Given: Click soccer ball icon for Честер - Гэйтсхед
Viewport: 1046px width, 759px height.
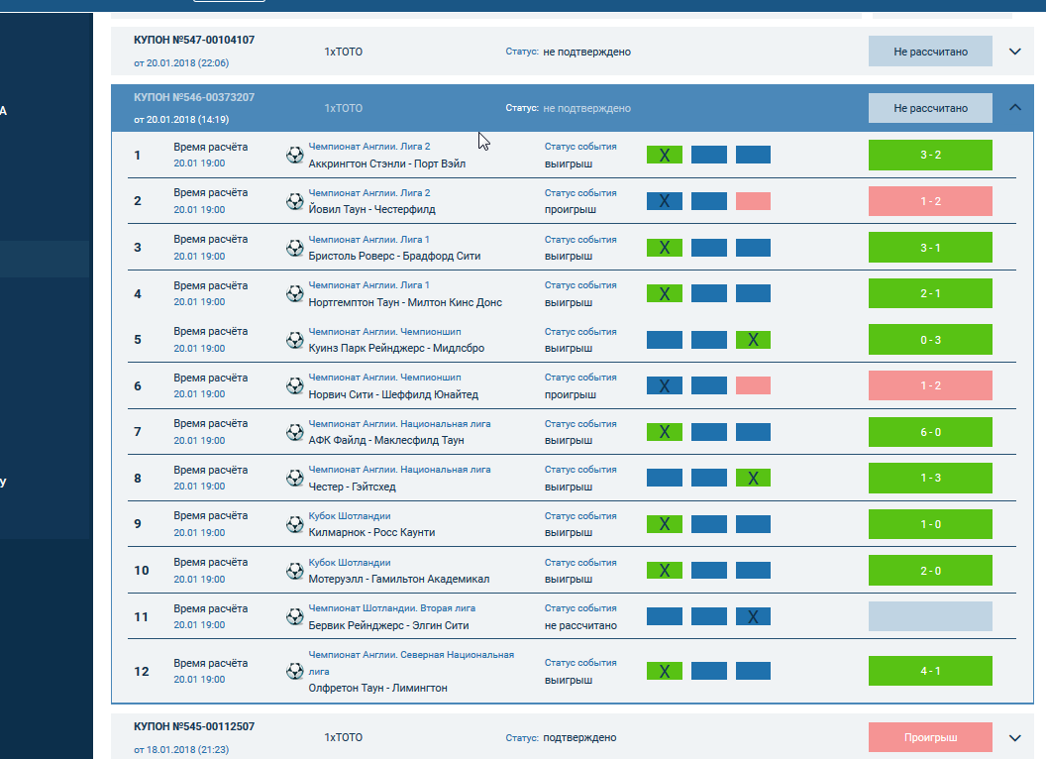Looking at the screenshot, I should click(x=295, y=479).
